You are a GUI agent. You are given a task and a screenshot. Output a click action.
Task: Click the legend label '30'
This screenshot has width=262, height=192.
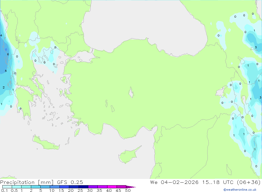(90, 190)
